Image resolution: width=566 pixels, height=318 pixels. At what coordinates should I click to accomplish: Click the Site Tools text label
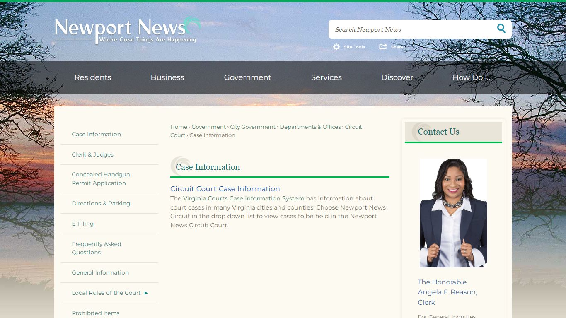coord(354,47)
